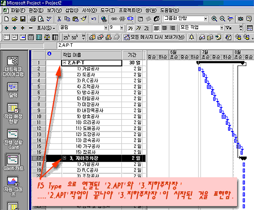Screen dimensions: 254x210
Task: Toggle italic 가 formatting button
Action: (x=138, y=28)
